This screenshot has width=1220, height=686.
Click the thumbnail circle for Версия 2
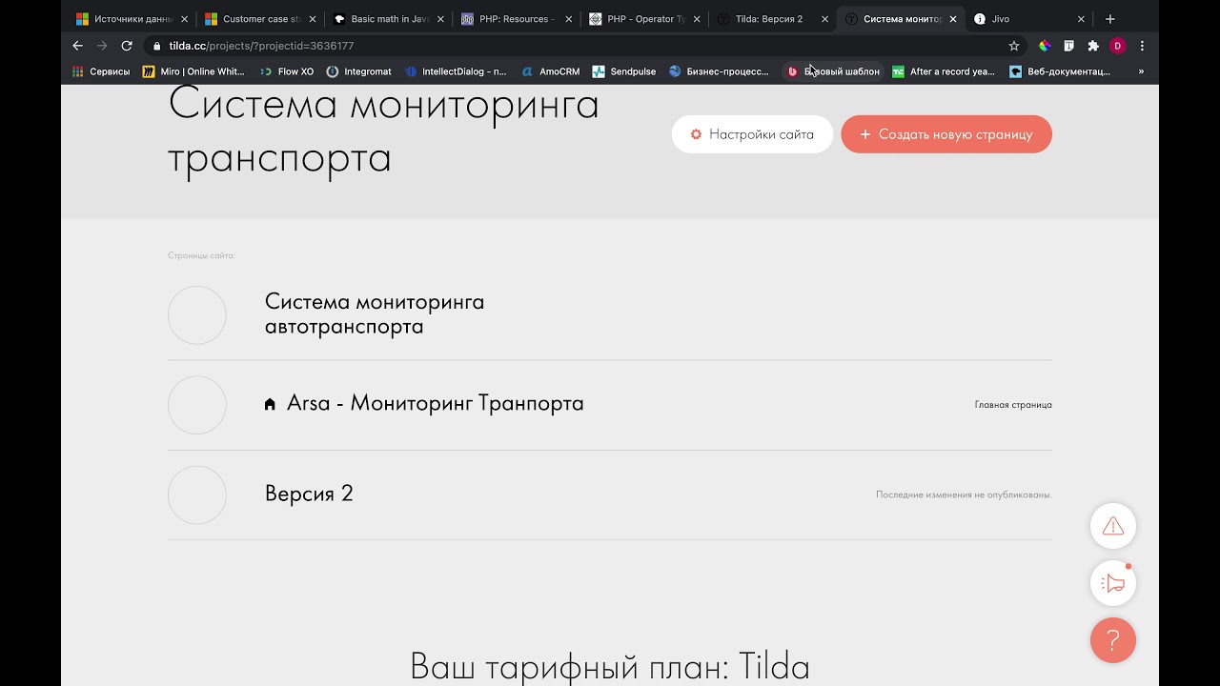click(197, 494)
